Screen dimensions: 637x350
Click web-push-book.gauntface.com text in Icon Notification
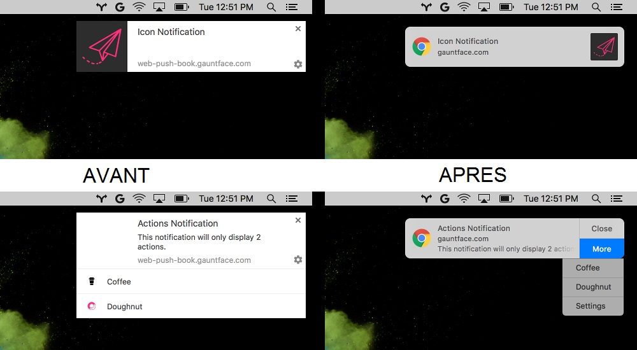point(194,64)
